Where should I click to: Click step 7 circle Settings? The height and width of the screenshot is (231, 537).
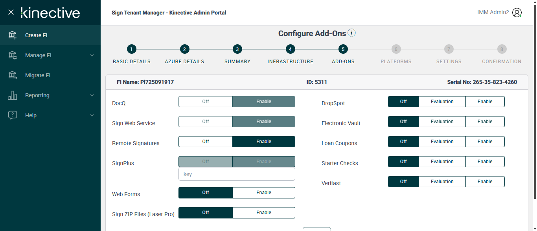[449, 49]
